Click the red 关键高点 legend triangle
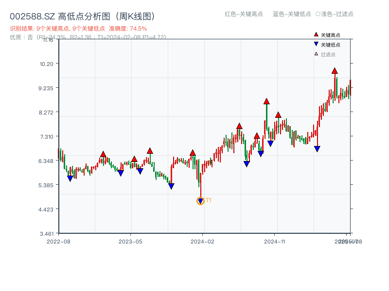 tap(316, 35)
